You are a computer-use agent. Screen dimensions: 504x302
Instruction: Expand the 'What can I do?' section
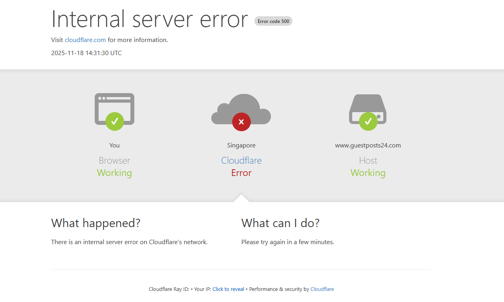pos(280,223)
